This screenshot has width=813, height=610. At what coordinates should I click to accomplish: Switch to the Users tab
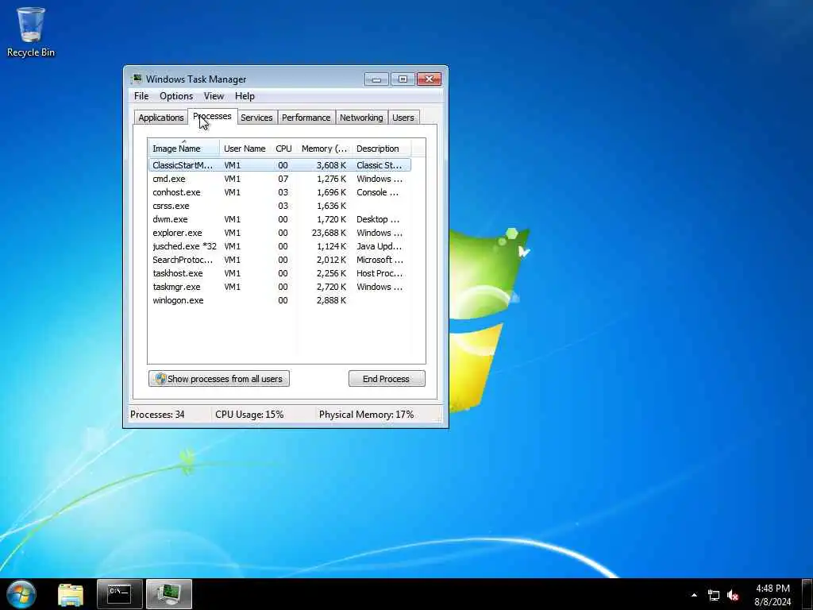point(403,118)
